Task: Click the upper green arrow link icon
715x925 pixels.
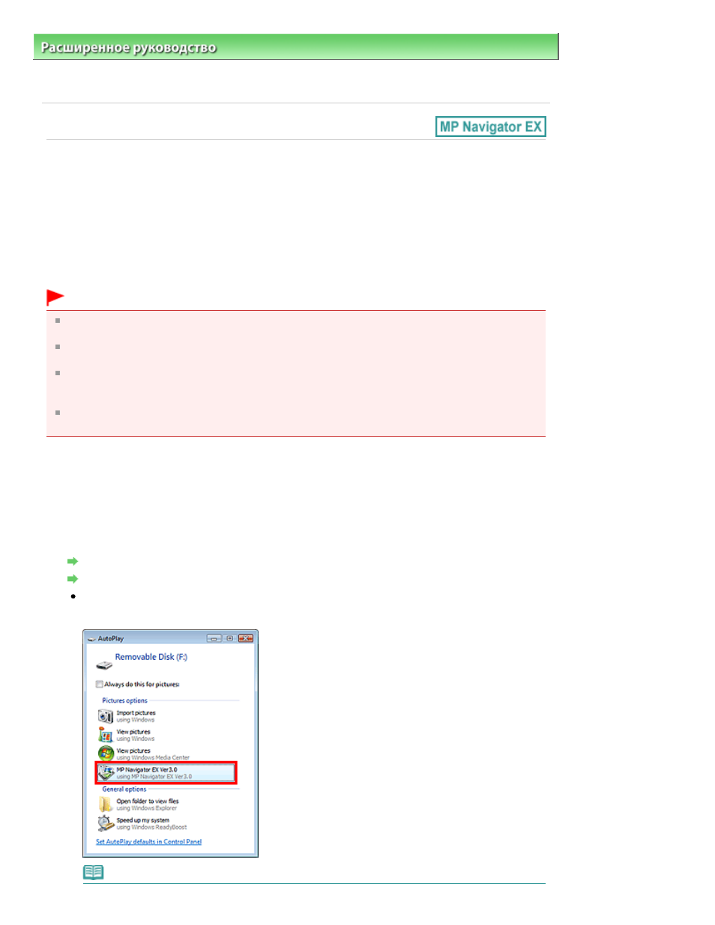Action: [73, 561]
